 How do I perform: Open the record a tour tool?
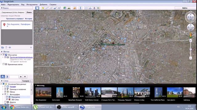[x=59, y=8]
